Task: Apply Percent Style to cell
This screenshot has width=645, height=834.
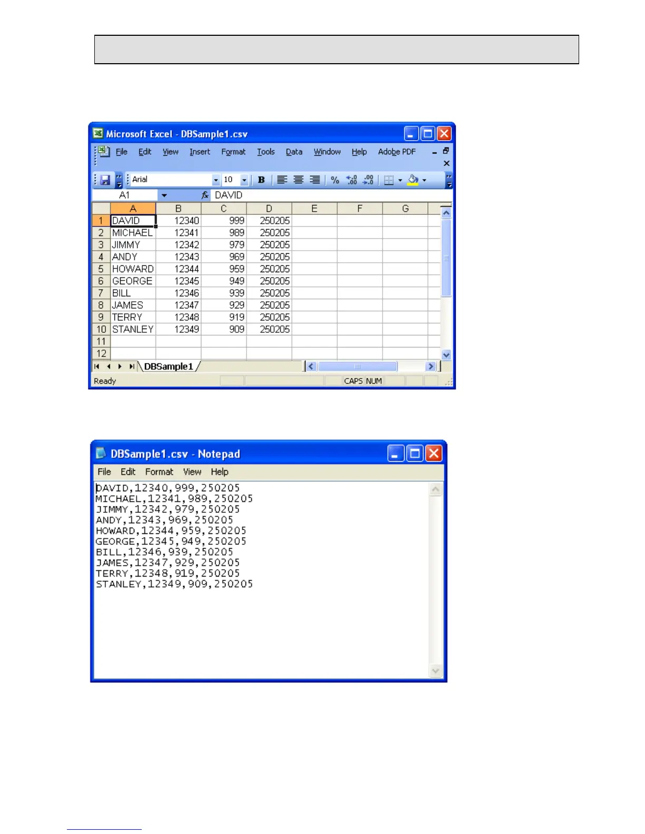Action: (x=335, y=180)
